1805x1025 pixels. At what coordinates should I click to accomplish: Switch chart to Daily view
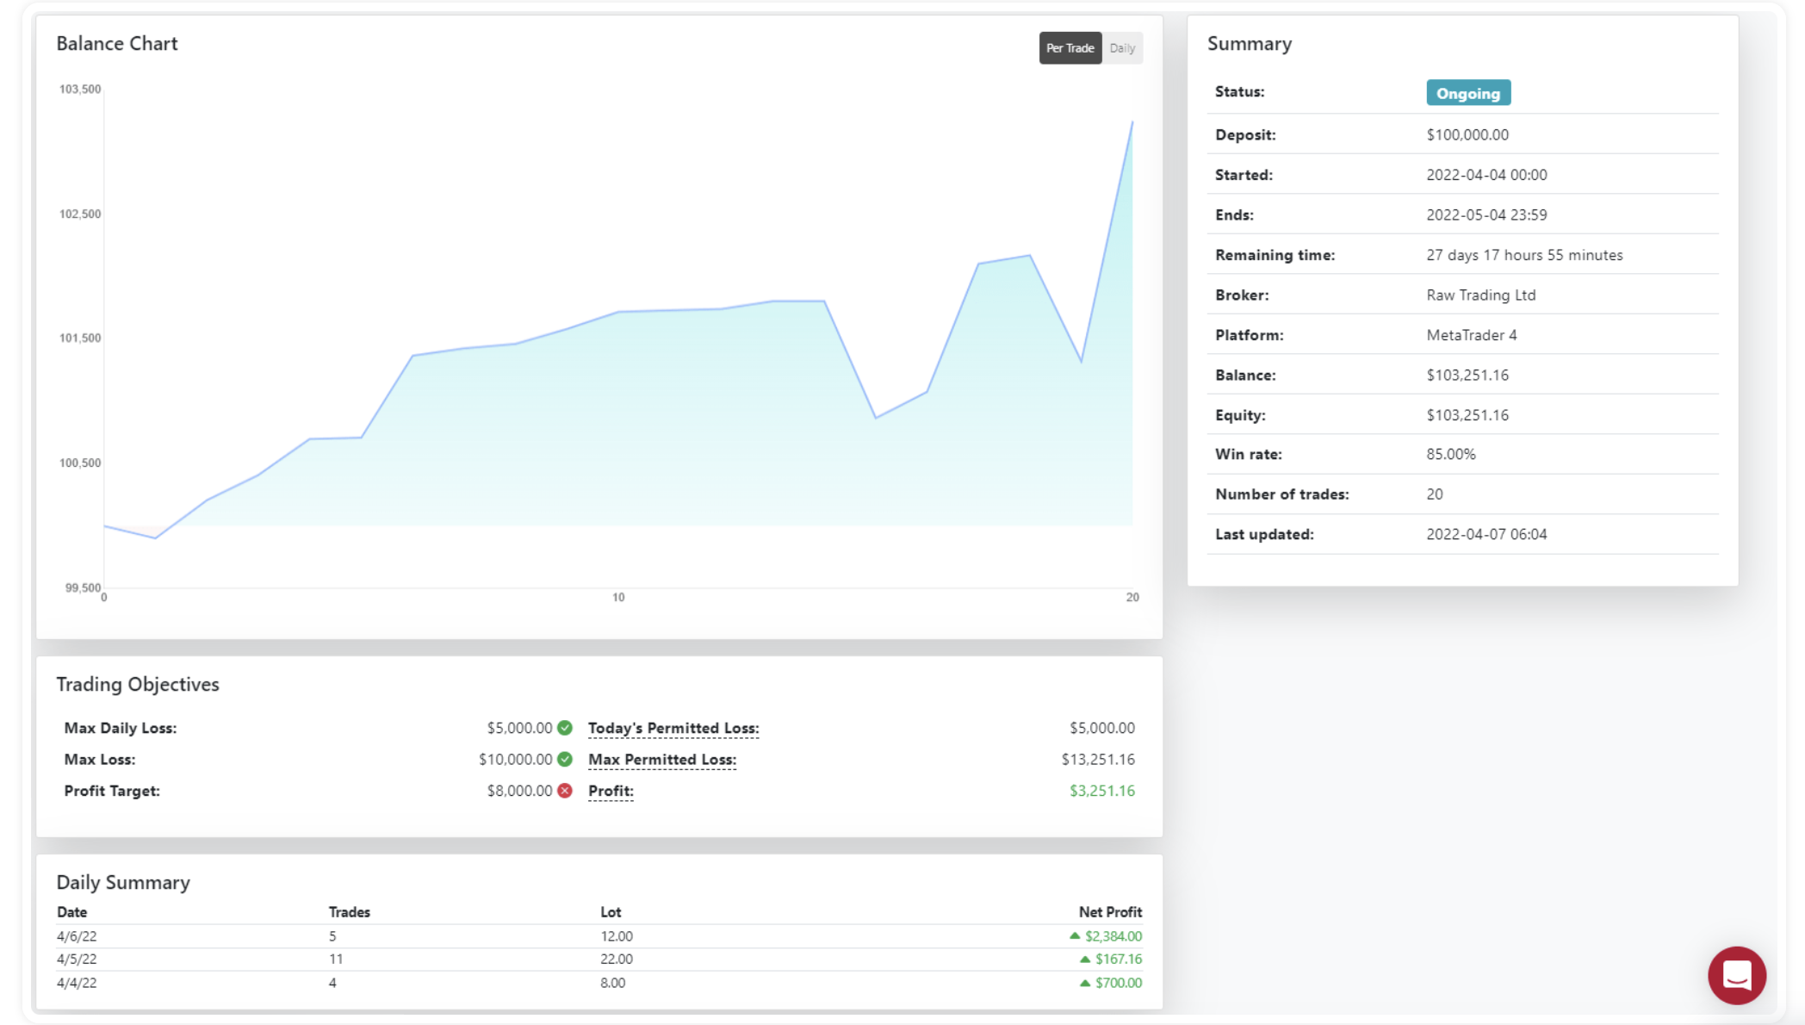(x=1122, y=48)
